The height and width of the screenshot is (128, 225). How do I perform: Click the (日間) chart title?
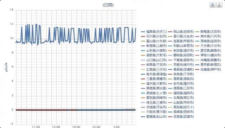tap(108, 5)
